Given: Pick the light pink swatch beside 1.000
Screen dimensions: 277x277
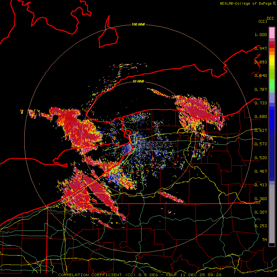Looking at the screenshot, I should tap(272, 33).
